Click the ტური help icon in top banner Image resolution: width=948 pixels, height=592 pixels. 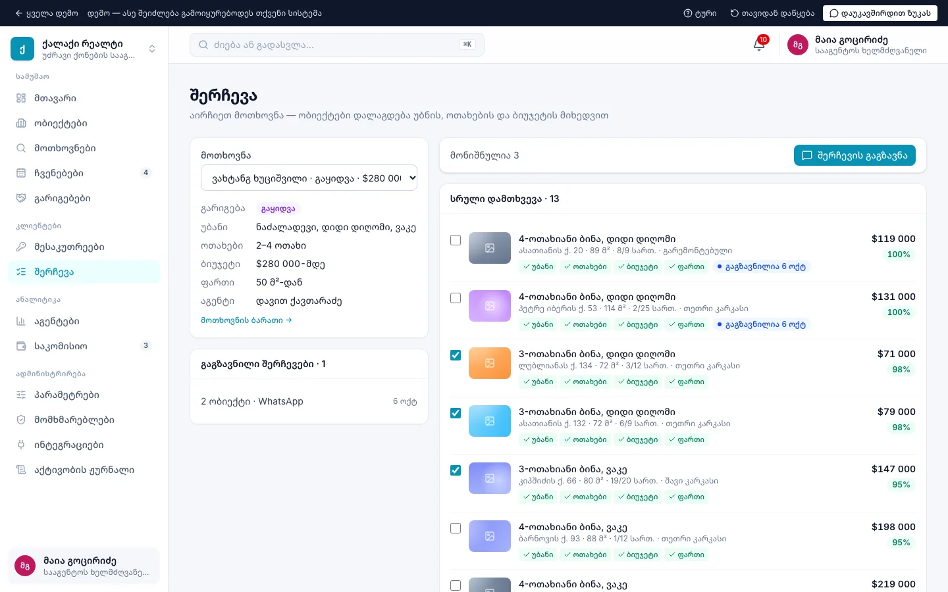pos(688,13)
